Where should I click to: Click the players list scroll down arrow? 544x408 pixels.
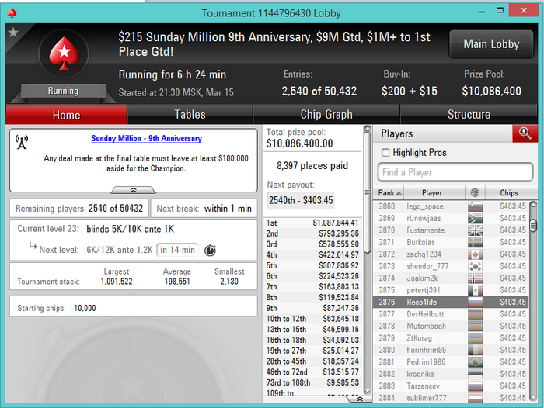tap(533, 398)
